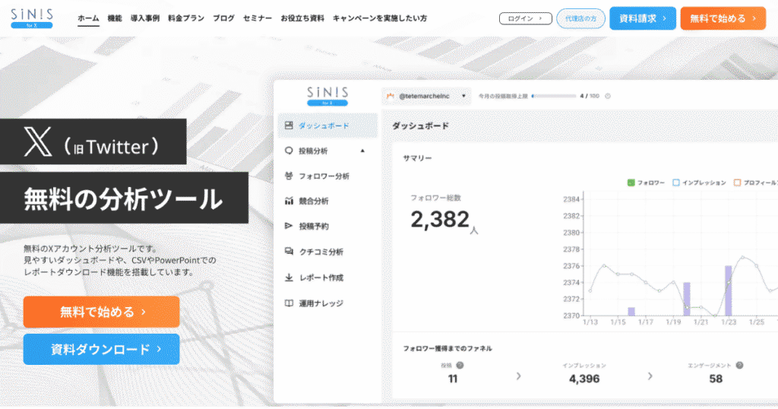The height and width of the screenshot is (409, 778).
Task: Open お役立ち資料 in the navigation
Action: click(302, 18)
